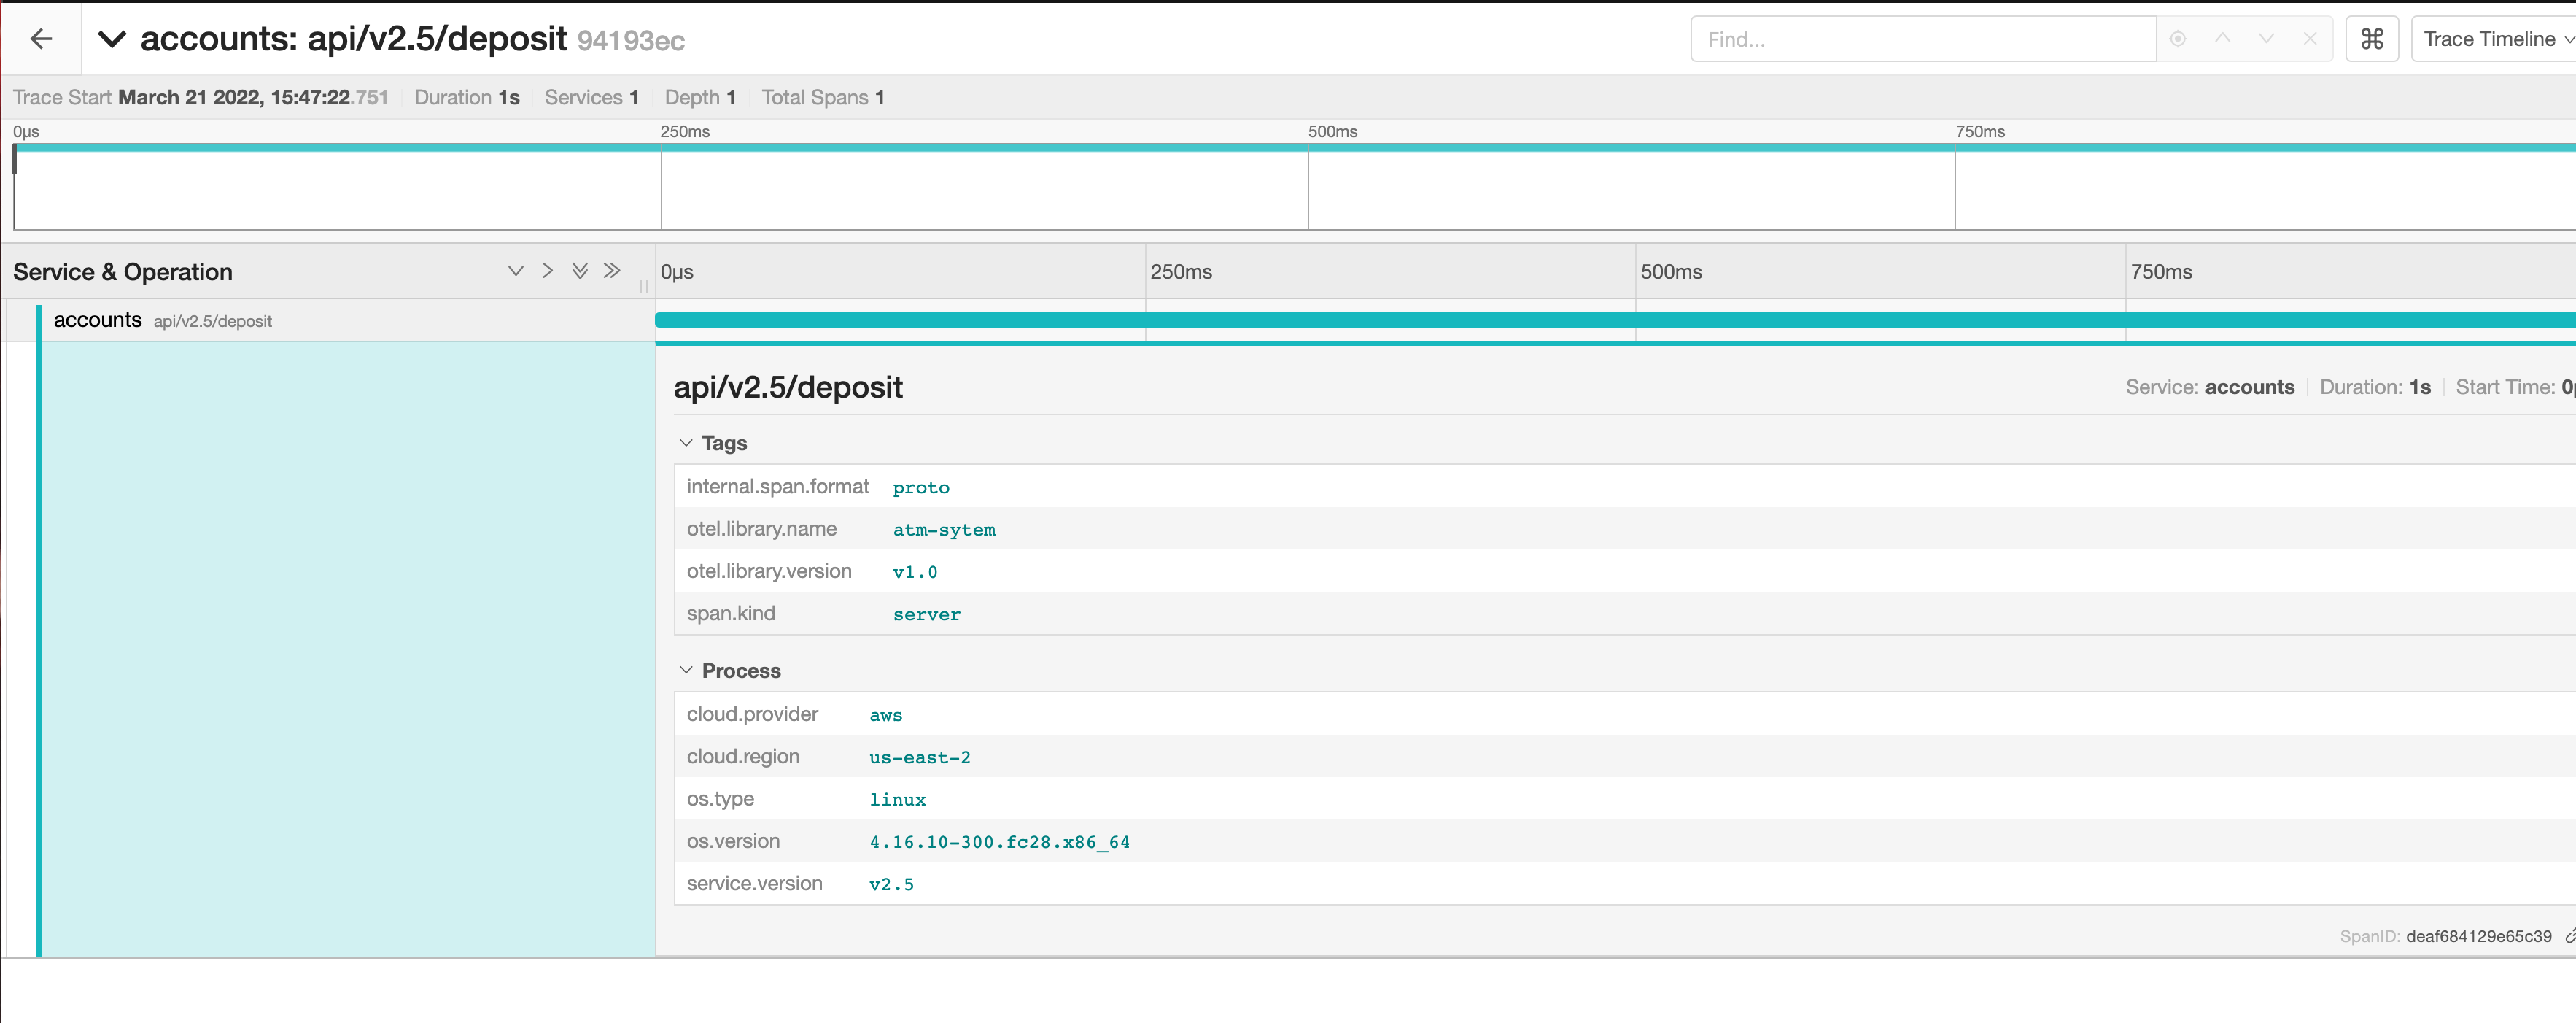Copy span deep link icon beside SpanID
Screen dimensions: 2576x1023
[2569, 936]
